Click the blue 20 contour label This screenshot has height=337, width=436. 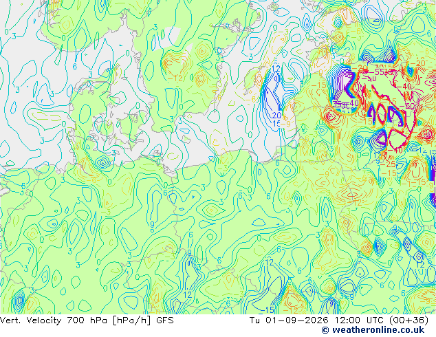pyautogui.click(x=276, y=115)
